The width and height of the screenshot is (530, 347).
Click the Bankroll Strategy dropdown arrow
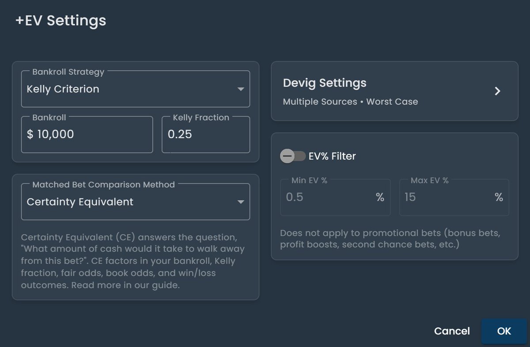(241, 89)
